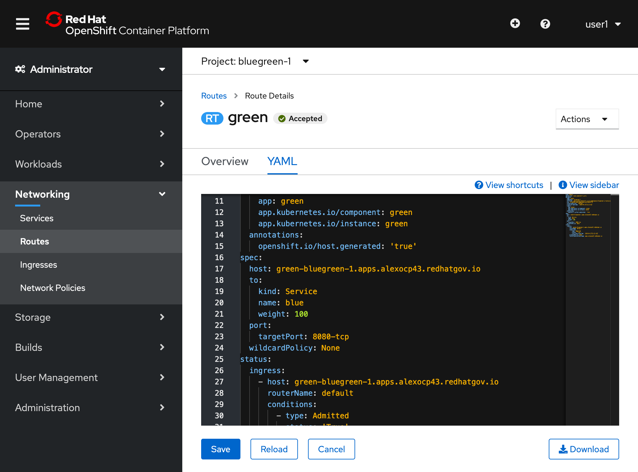Screen dimensions: 638x472
Task: Open the plus import/add menu icon
Action: point(515,24)
